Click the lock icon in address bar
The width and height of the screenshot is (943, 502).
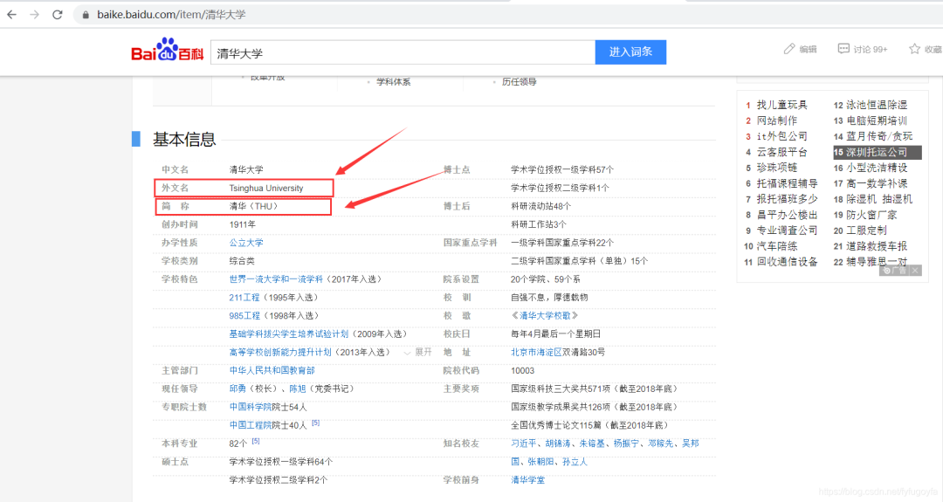click(86, 15)
